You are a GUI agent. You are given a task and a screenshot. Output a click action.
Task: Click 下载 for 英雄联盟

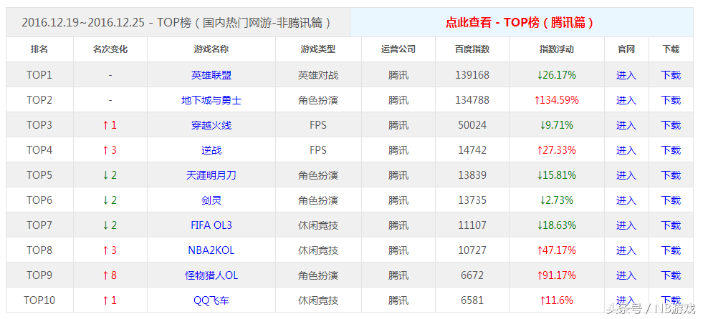(x=671, y=75)
